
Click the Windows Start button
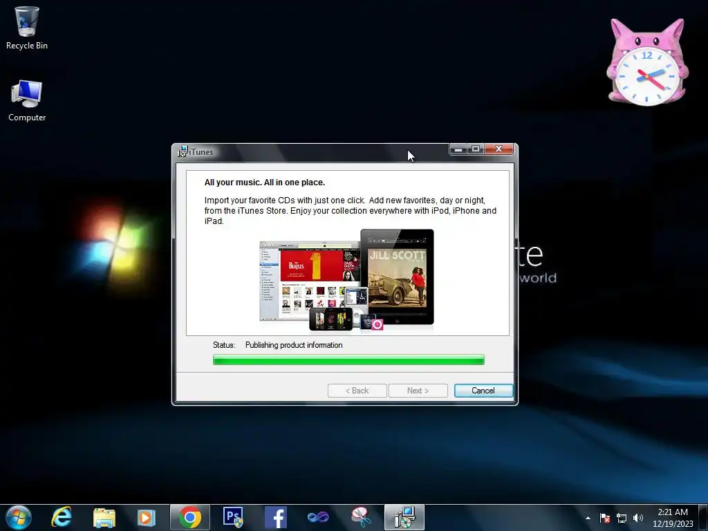[x=18, y=517]
